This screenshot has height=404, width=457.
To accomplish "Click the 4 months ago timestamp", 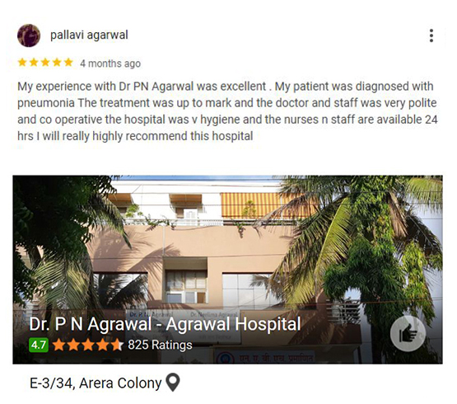I will (110, 63).
